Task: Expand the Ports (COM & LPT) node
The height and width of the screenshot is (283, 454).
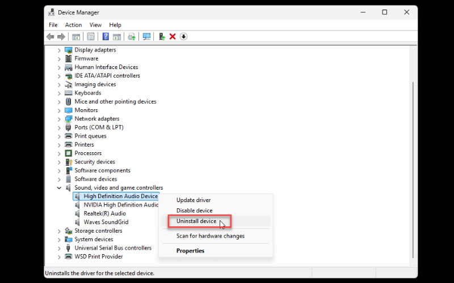Action: (59, 128)
